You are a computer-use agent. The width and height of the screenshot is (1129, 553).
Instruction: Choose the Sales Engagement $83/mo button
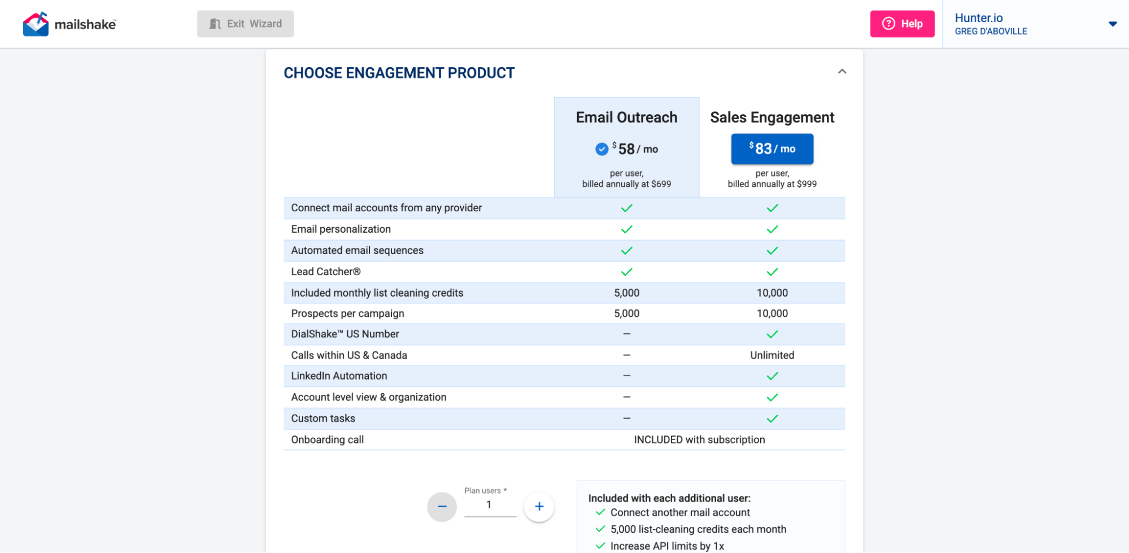[x=772, y=149]
